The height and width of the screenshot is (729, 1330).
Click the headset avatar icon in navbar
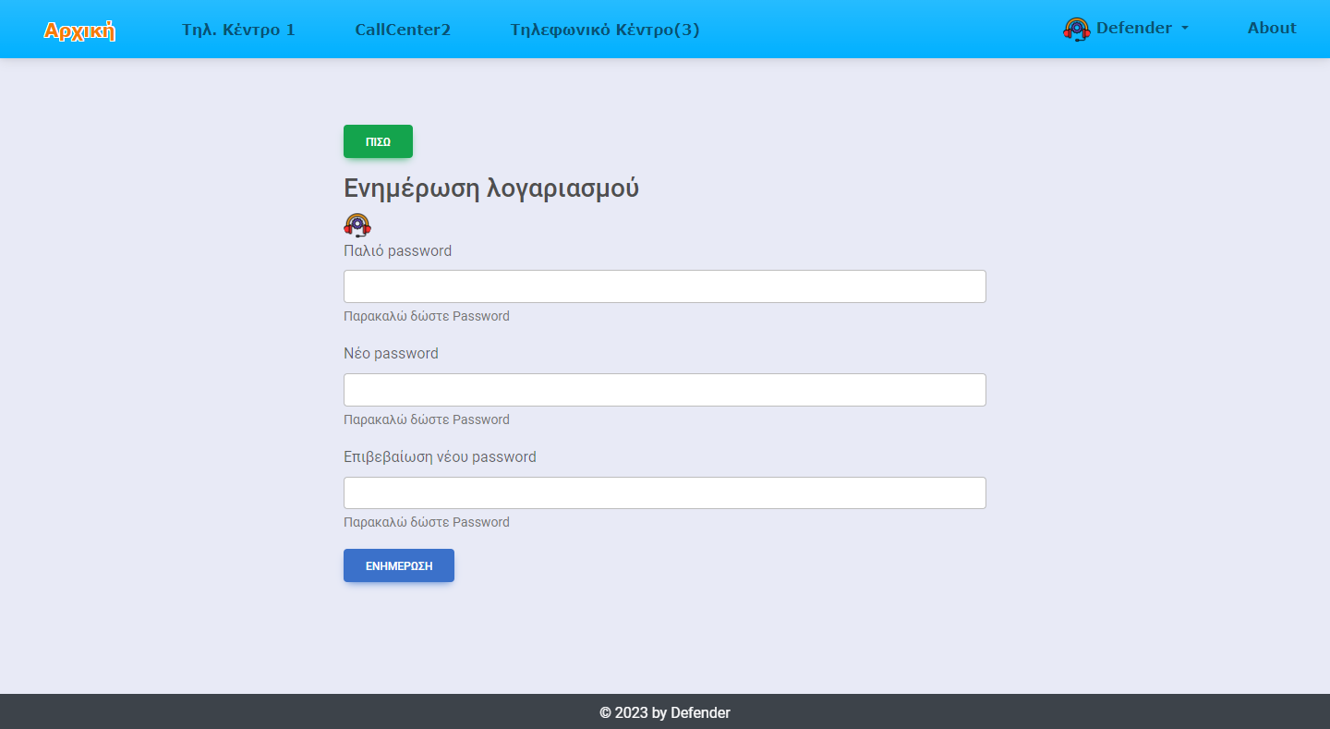coord(1076,30)
